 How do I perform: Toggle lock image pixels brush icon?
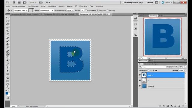(x=151, y=70)
